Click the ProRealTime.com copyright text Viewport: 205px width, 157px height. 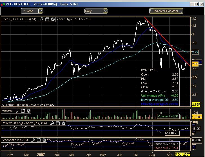point(15,105)
